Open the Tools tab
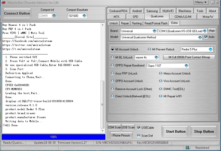 click(x=200, y=11)
